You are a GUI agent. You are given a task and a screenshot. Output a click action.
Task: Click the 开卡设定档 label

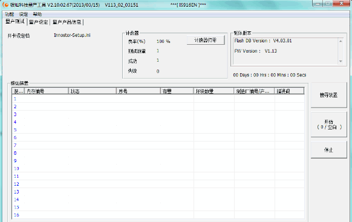tap(18, 36)
